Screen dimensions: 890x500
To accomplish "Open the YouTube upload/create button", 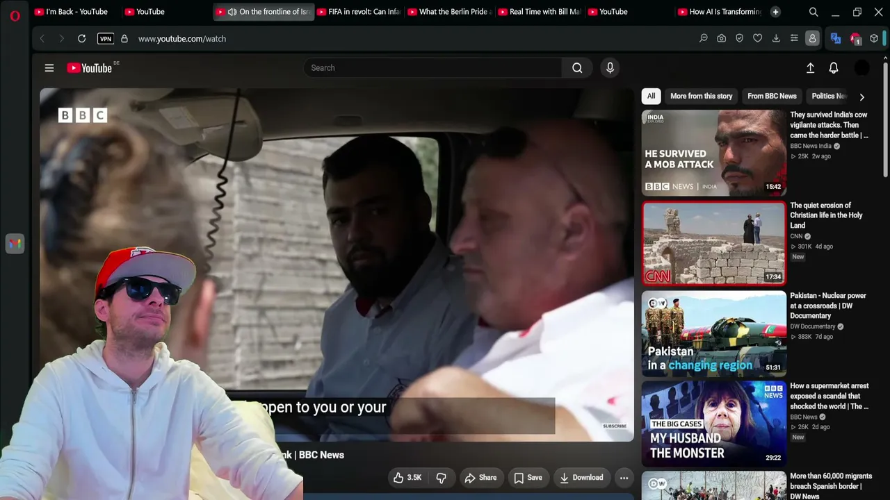I will [810, 68].
